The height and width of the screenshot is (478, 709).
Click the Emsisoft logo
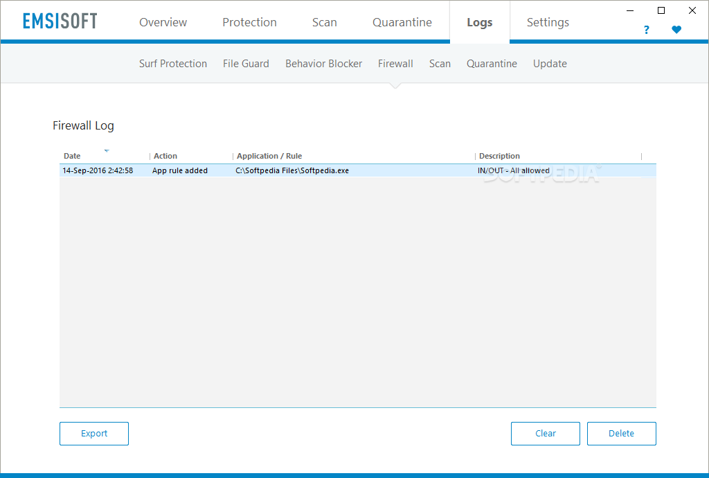(60, 21)
